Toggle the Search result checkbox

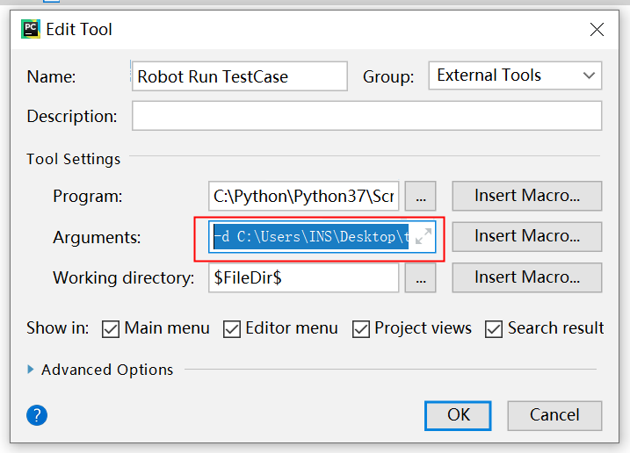pyautogui.click(x=494, y=329)
